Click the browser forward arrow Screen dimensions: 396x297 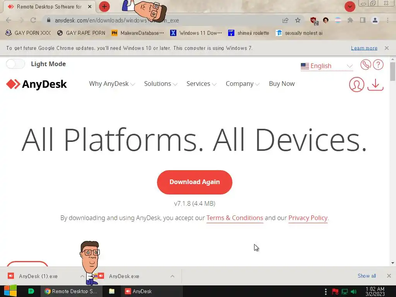(21, 20)
